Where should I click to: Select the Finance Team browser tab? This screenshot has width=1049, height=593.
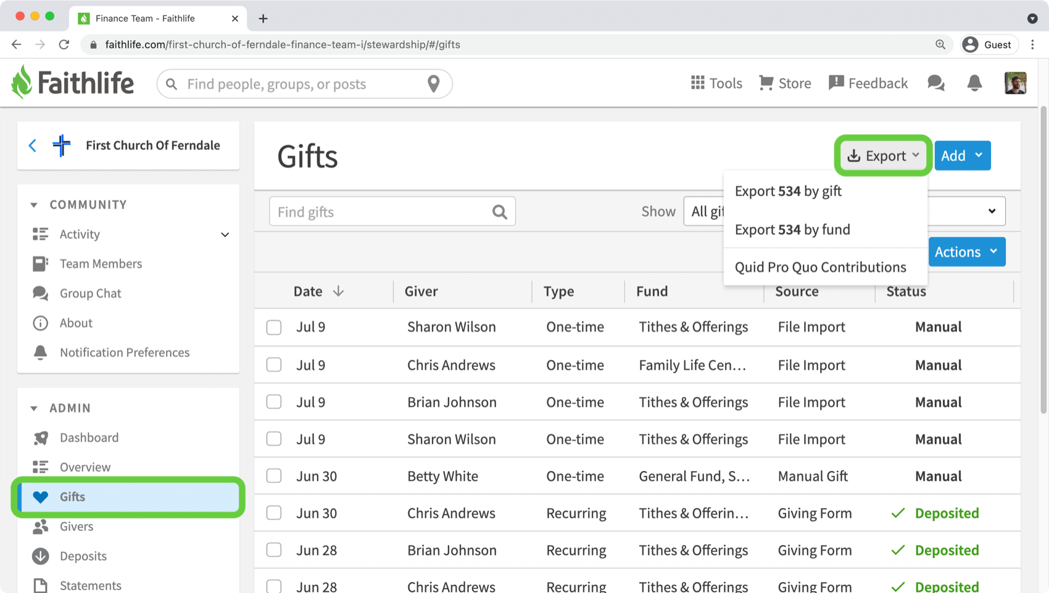(x=159, y=18)
